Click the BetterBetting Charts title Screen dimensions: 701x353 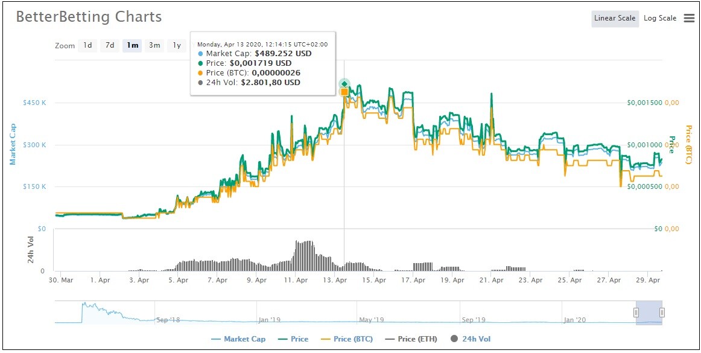(89, 17)
